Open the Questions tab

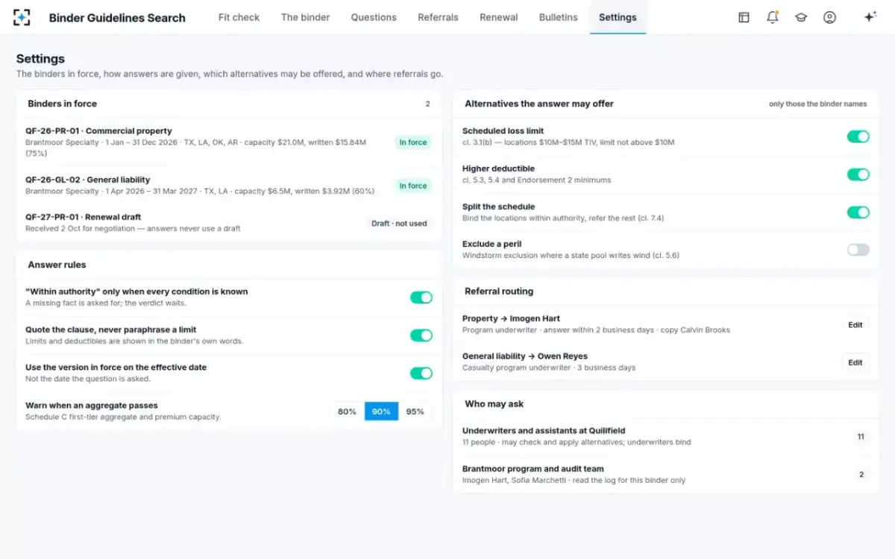(x=374, y=17)
